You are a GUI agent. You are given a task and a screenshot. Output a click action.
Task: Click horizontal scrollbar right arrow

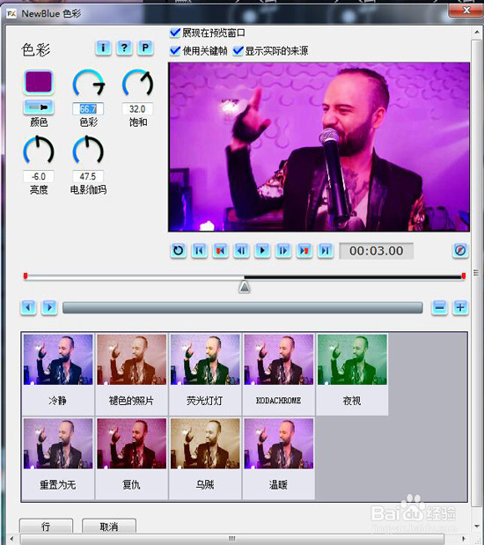464,539
